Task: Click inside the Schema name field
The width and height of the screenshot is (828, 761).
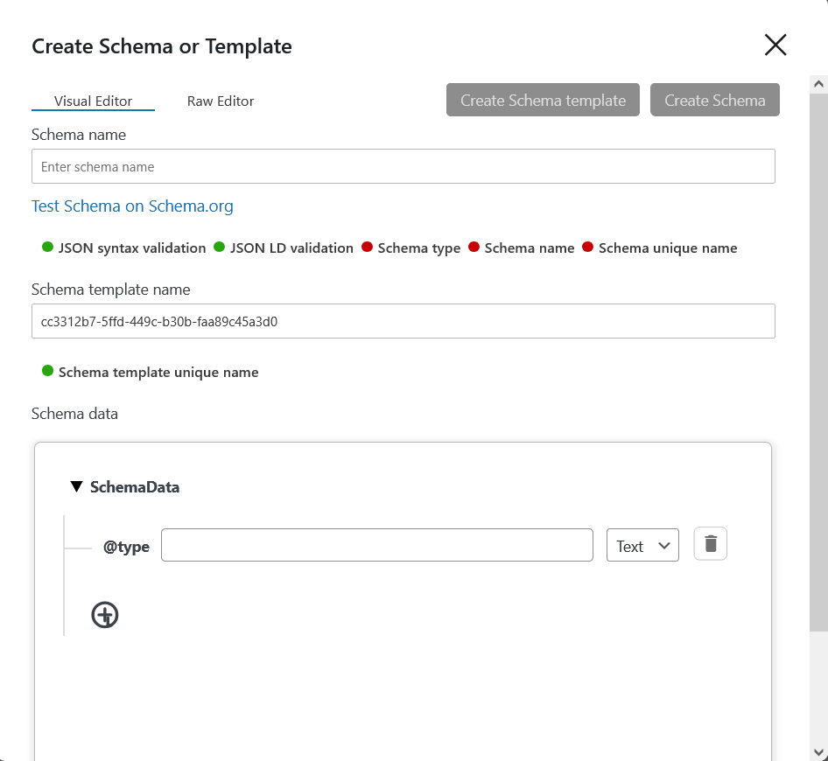Action: coord(403,166)
